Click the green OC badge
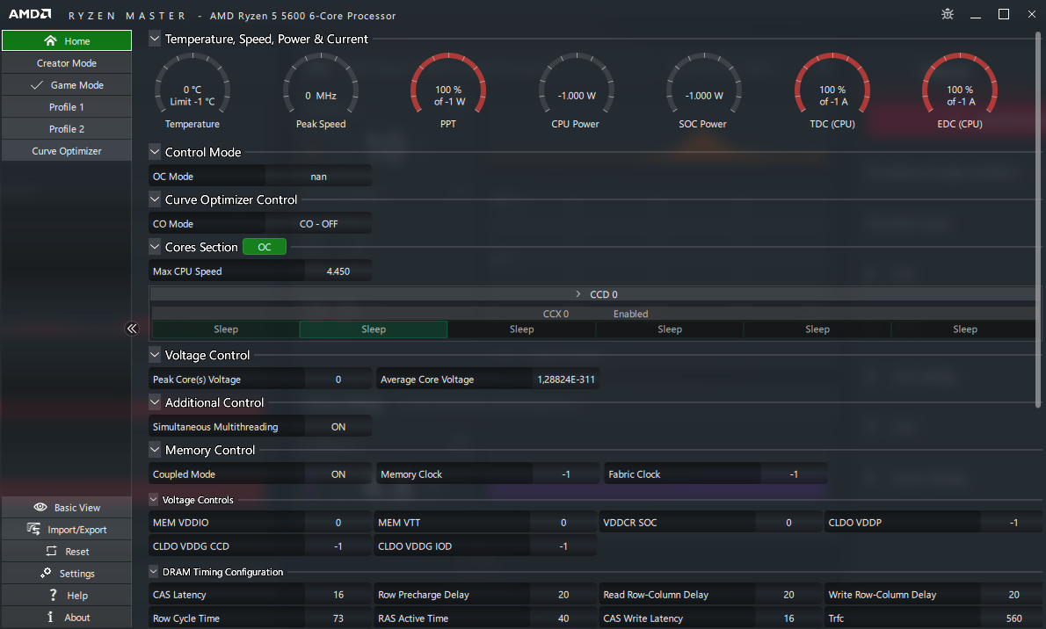This screenshot has width=1046, height=629. pyautogui.click(x=265, y=247)
